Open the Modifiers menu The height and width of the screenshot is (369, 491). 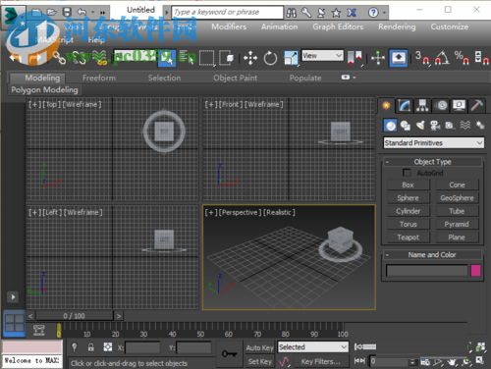(x=229, y=26)
